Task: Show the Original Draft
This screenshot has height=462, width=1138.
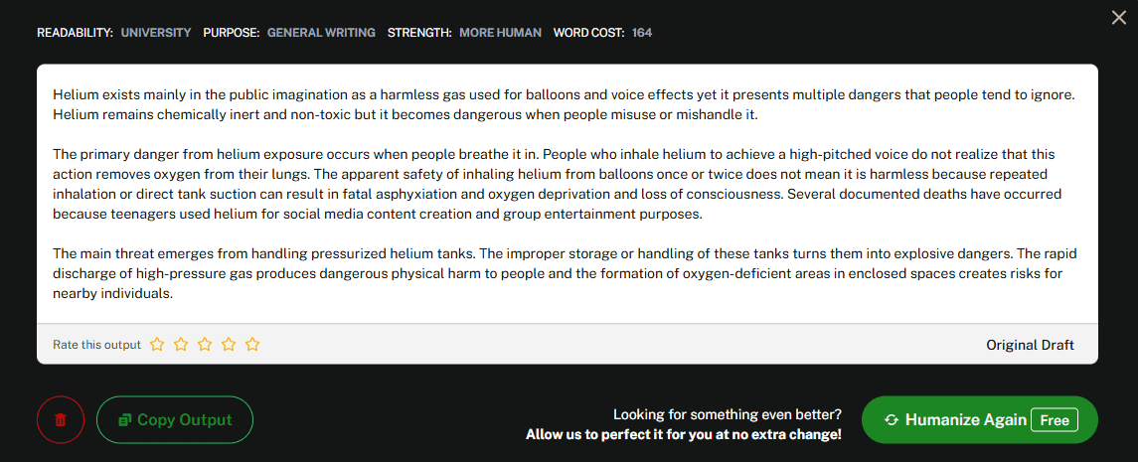Action: coord(1030,345)
